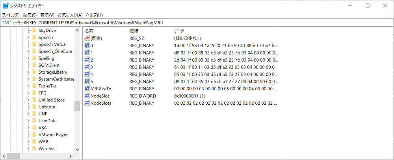This screenshot has width=394, height=160.
Task: Select the Unified Store folder icon
Action: point(34,100)
